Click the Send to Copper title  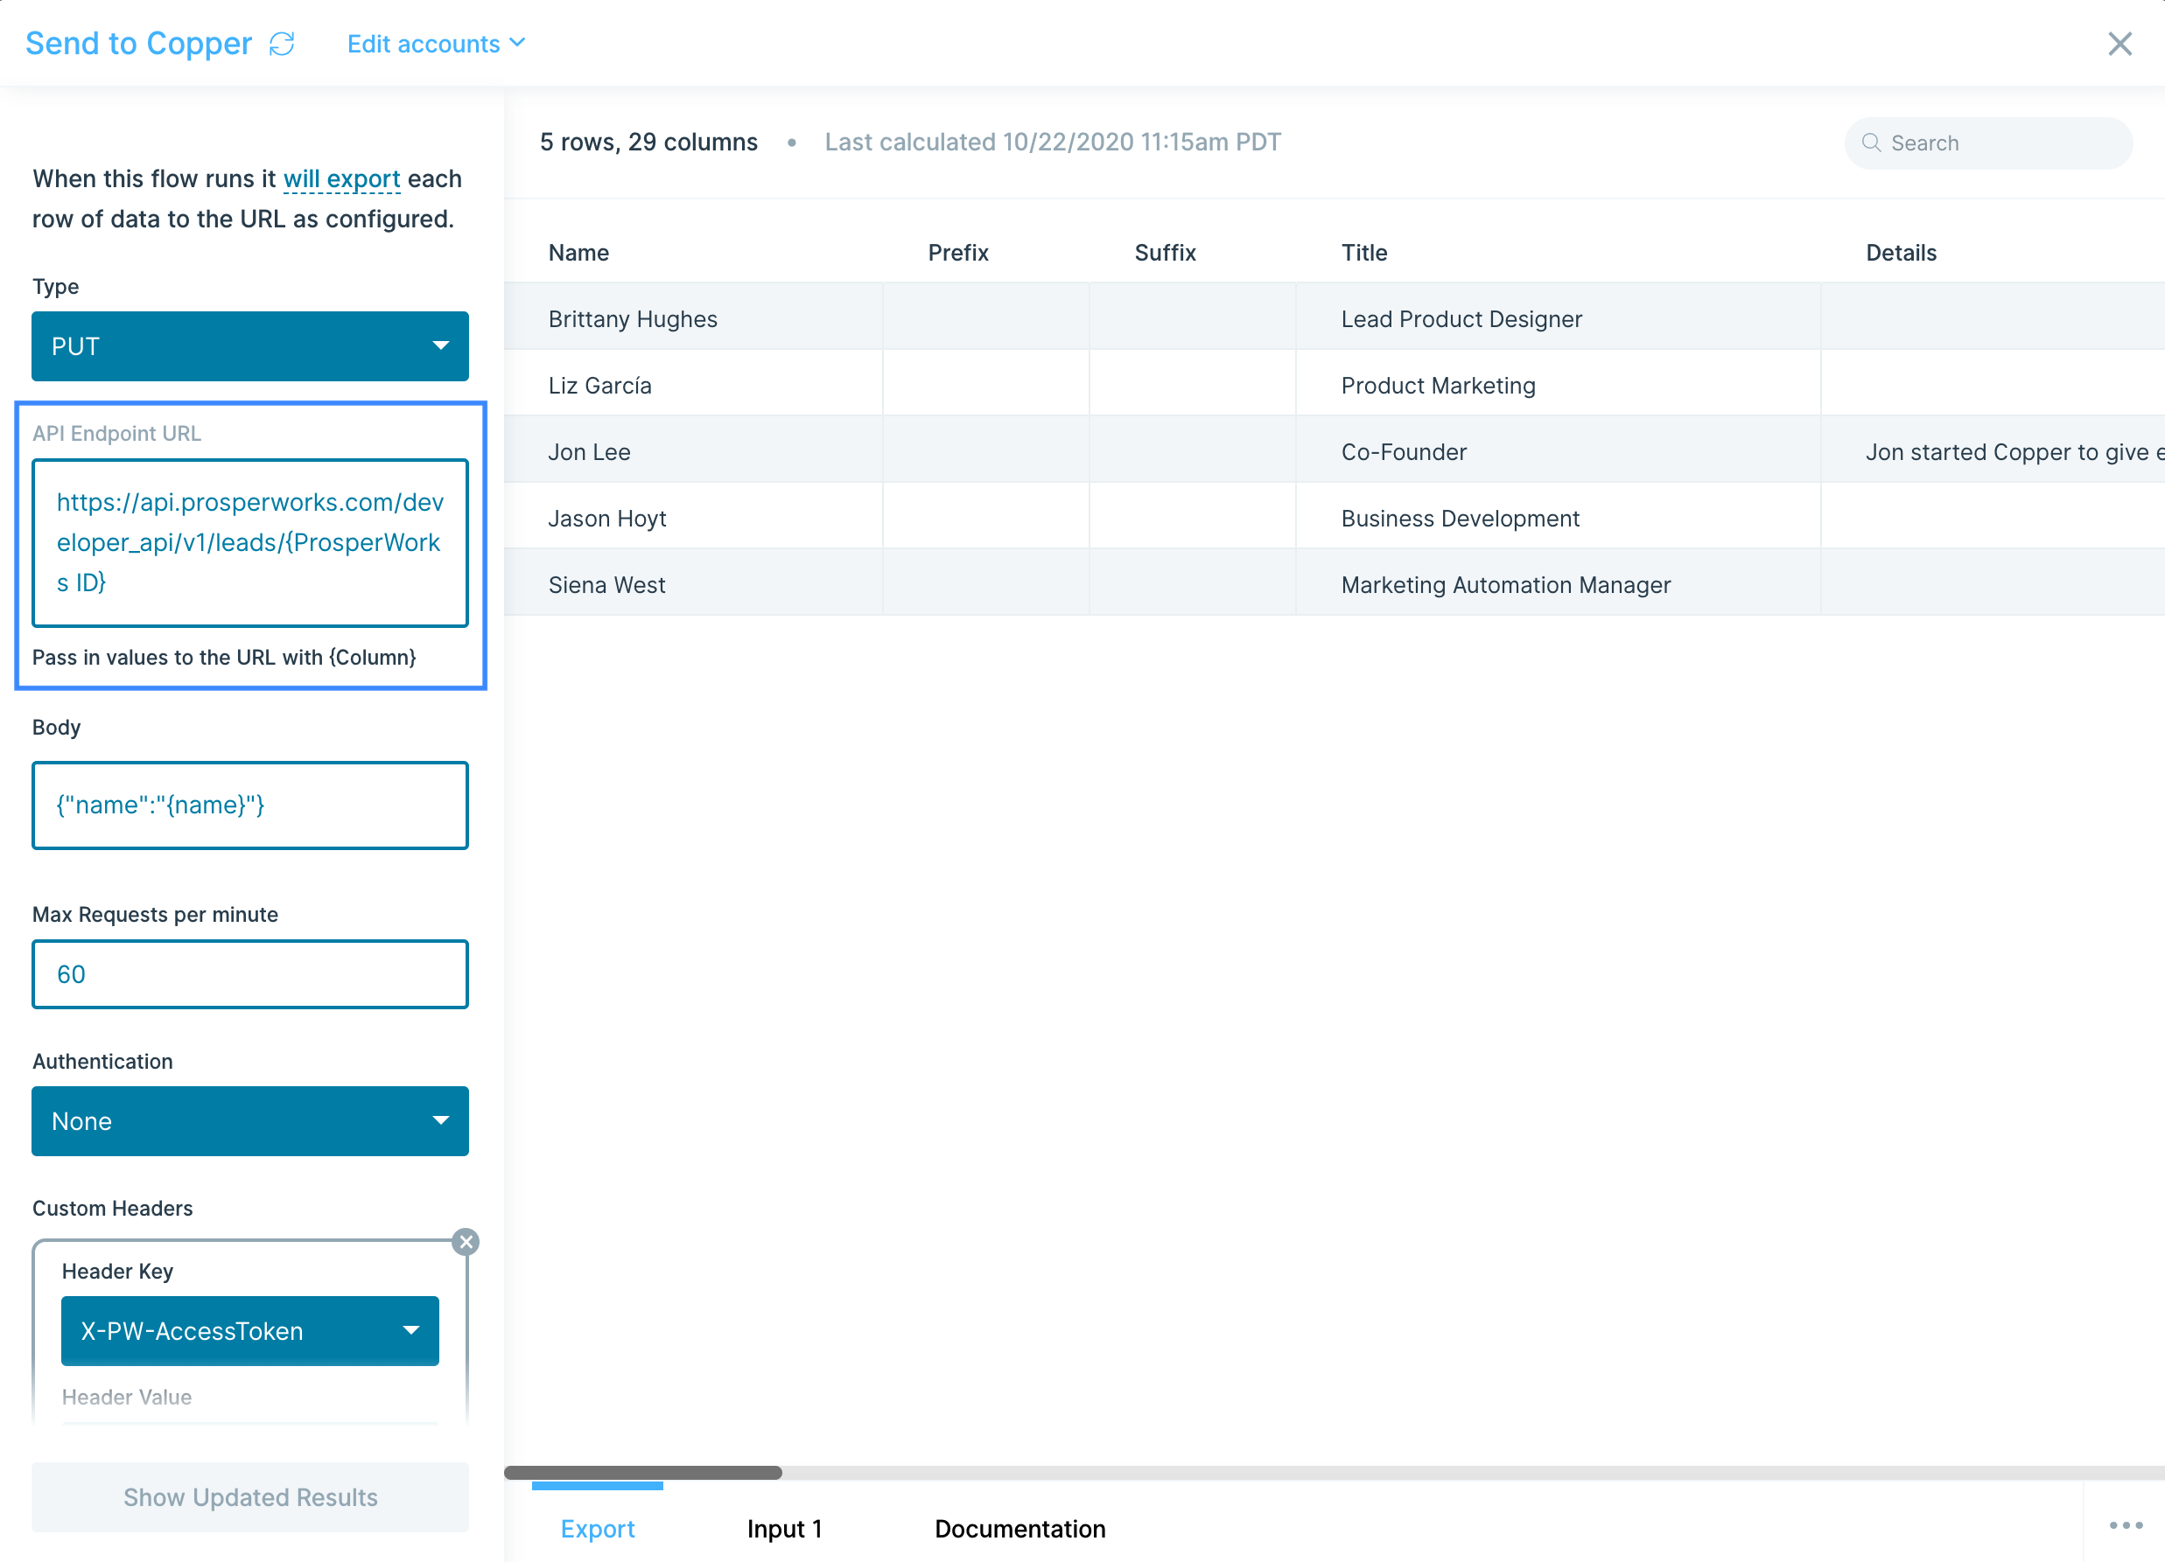(x=138, y=44)
